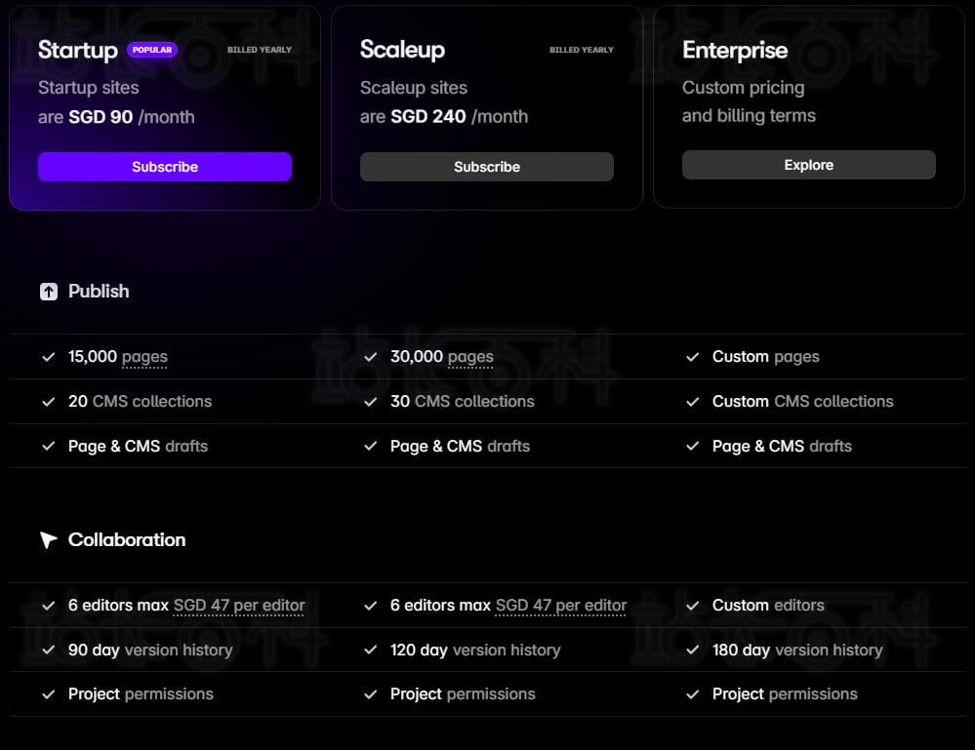Click checkmark next to 30 CMS collections

point(371,402)
